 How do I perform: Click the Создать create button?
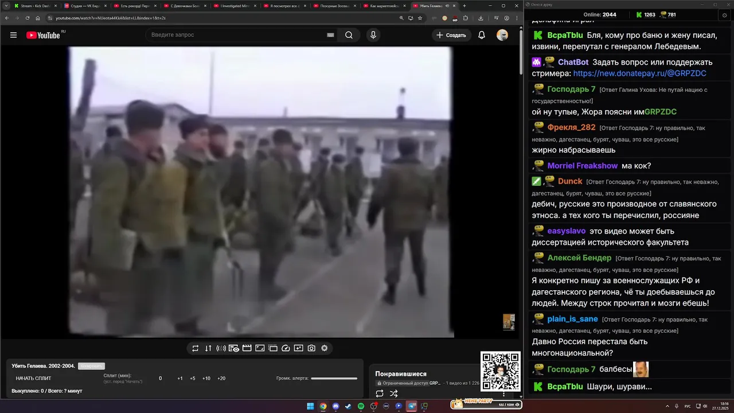pos(451,35)
